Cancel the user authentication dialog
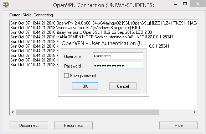The height and width of the screenshot is (134, 206). coord(123,86)
